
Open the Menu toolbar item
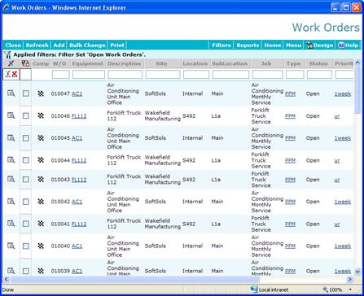[x=293, y=46]
